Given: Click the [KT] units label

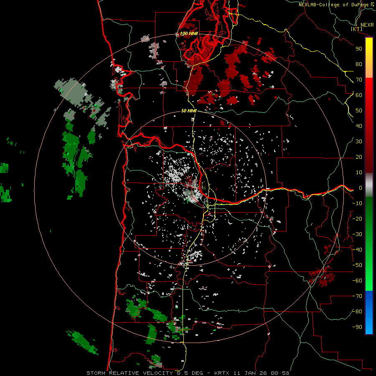Looking at the screenshot, I should click(357, 29).
